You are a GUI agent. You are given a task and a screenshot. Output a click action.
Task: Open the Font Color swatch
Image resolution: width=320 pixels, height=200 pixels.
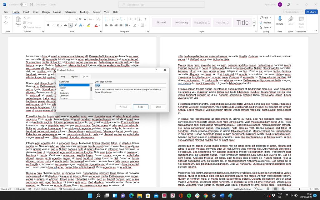[96, 25]
